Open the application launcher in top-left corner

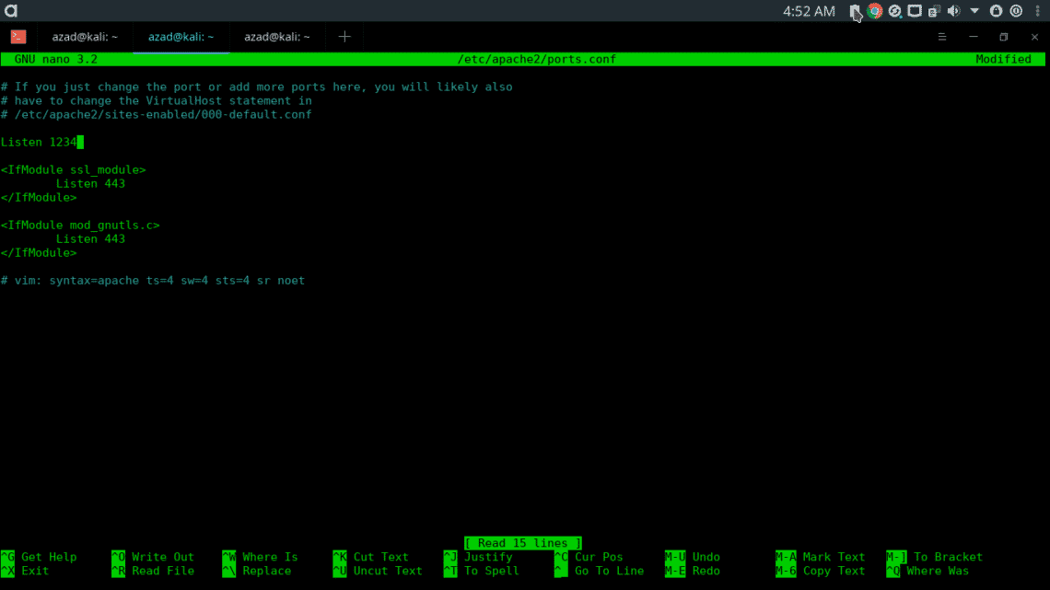tap(11, 11)
